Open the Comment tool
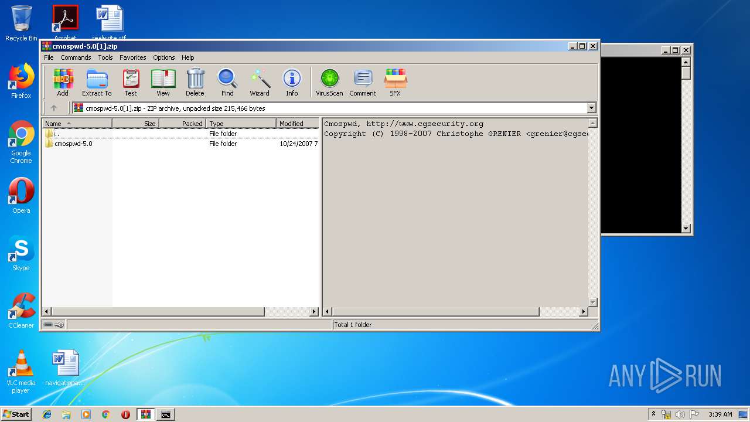 click(363, 82)
